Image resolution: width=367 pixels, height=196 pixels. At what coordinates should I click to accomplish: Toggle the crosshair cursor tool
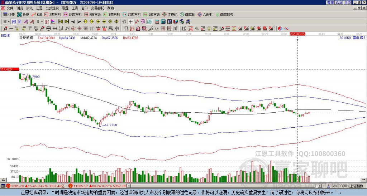point(130,22)
